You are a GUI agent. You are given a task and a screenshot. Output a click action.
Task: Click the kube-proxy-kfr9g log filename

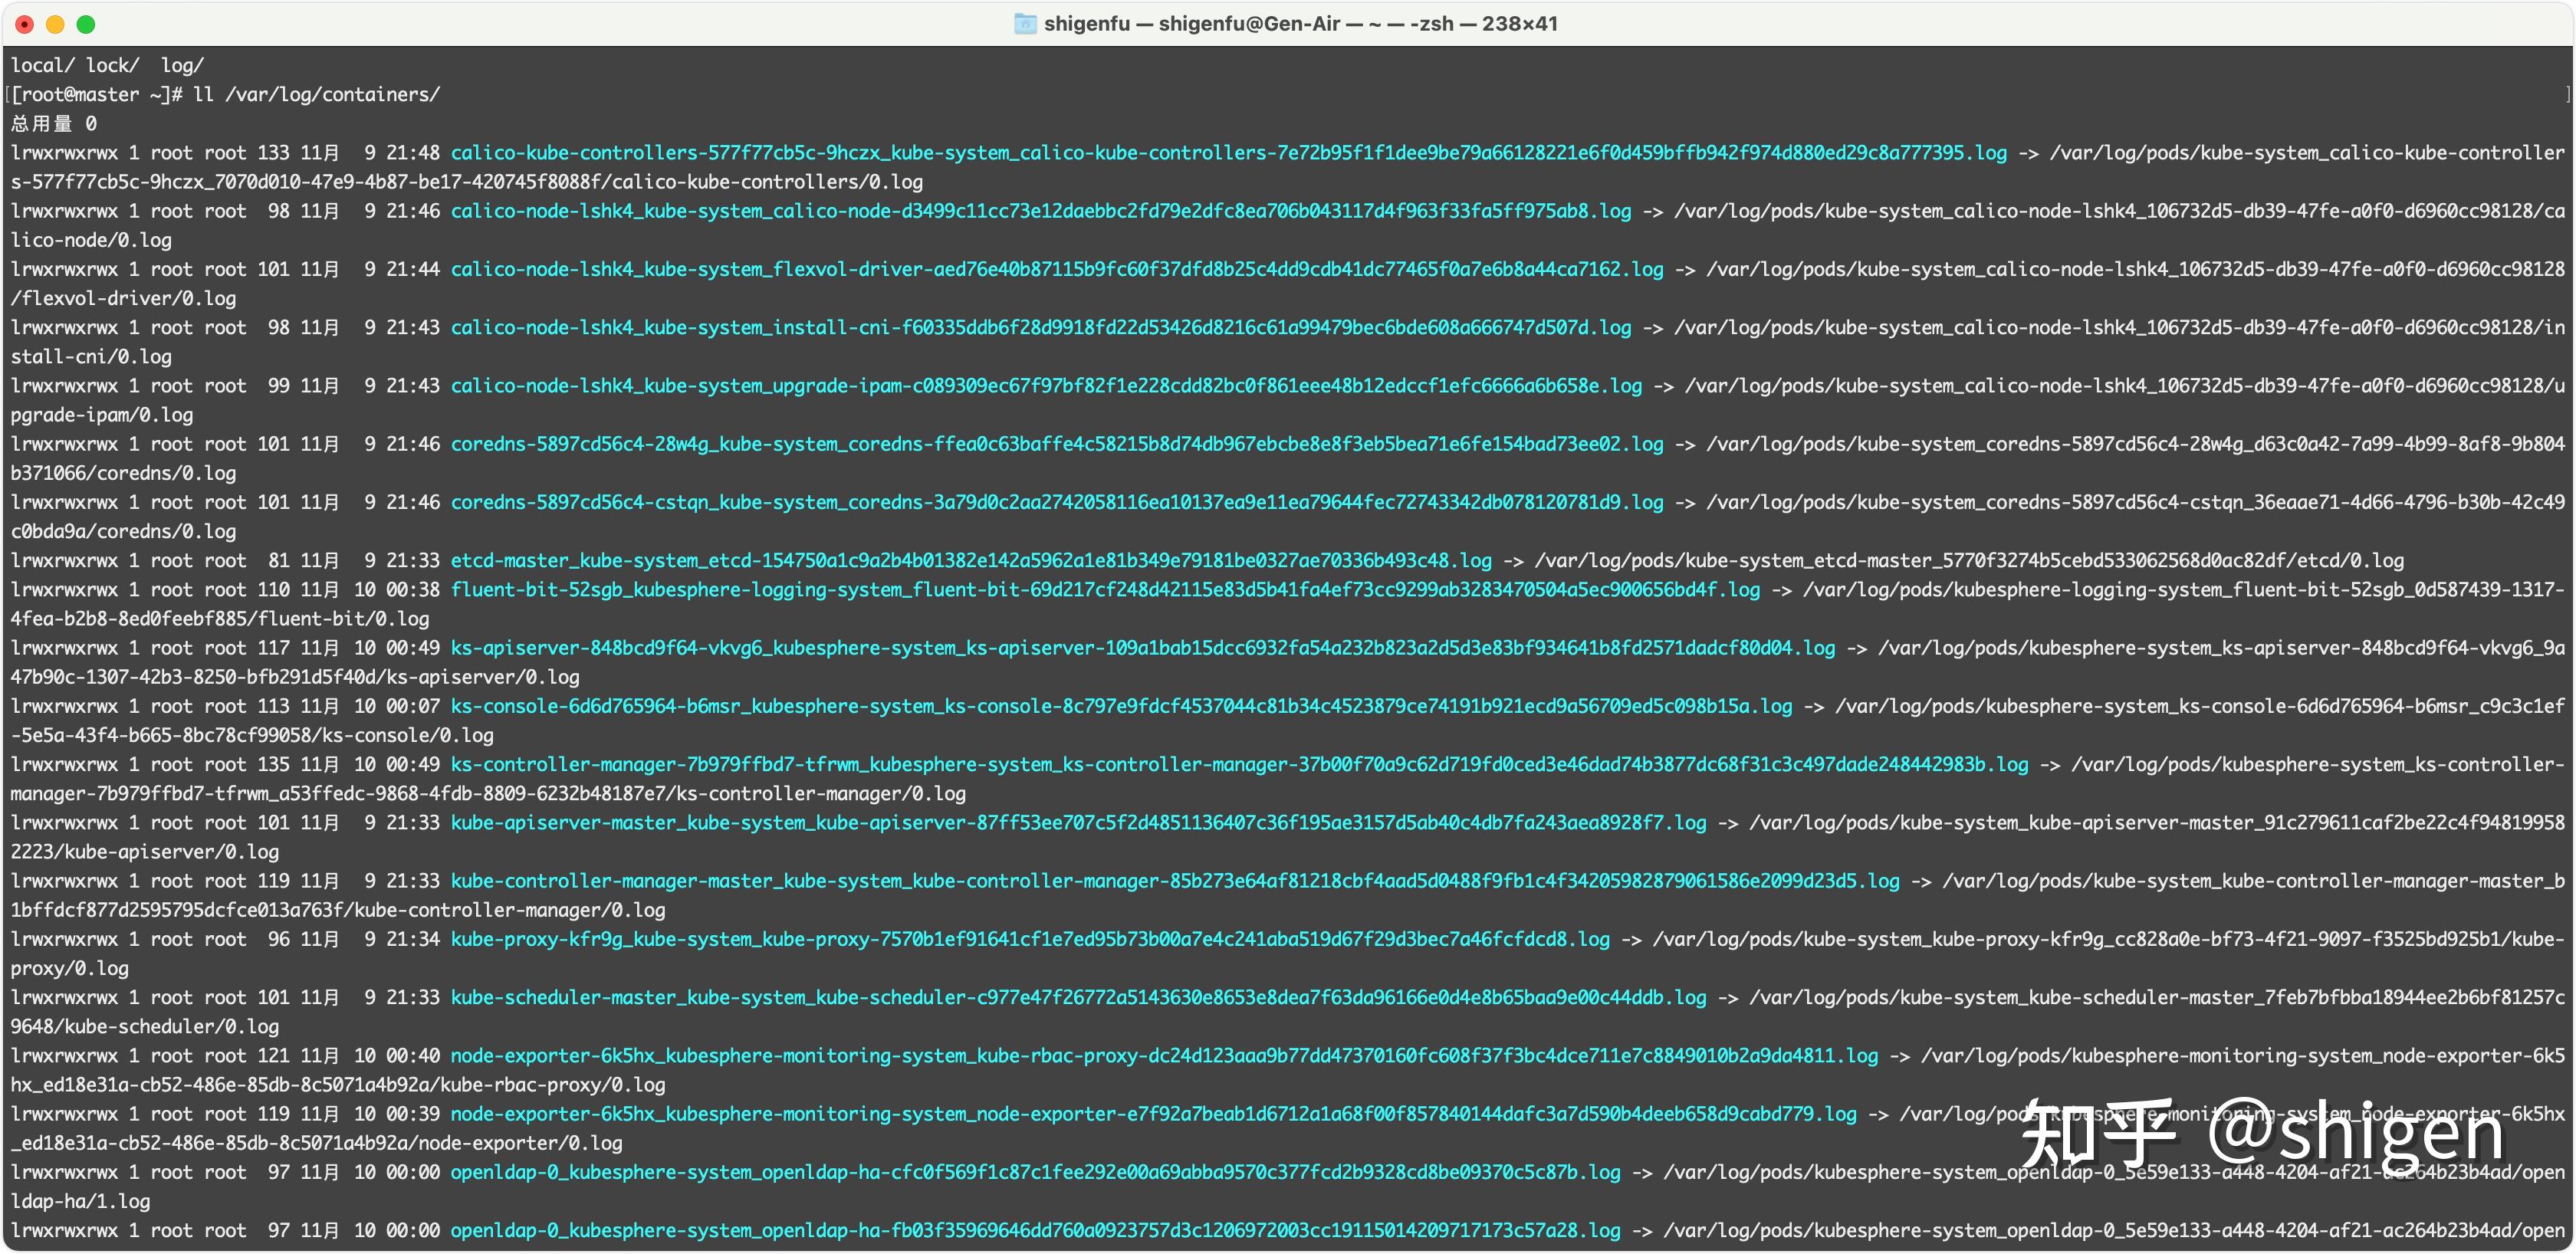pyautogui.click(x=1030, y=940)
